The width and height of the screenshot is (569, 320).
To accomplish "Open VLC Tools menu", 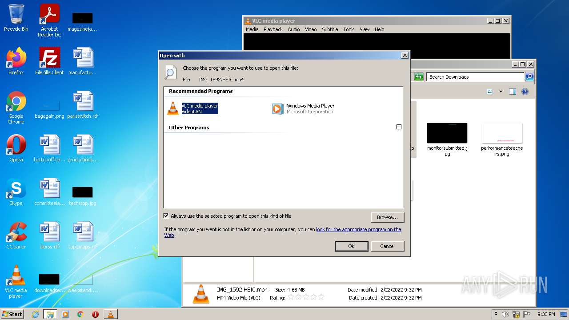I will (349, 29).
